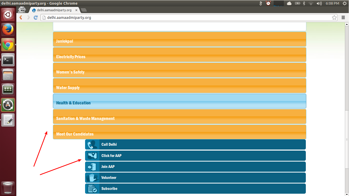Image resolution: width=349 pixels, height=196 pixels.
Task: Open the Files manager dock icon
Action: pyautogui.click(x=8, y=75)
